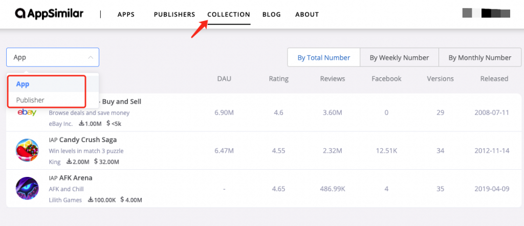Screen dimensions: 524x226
Task: Click the 4.65 rating value
Action: click(x=279, y=189)
